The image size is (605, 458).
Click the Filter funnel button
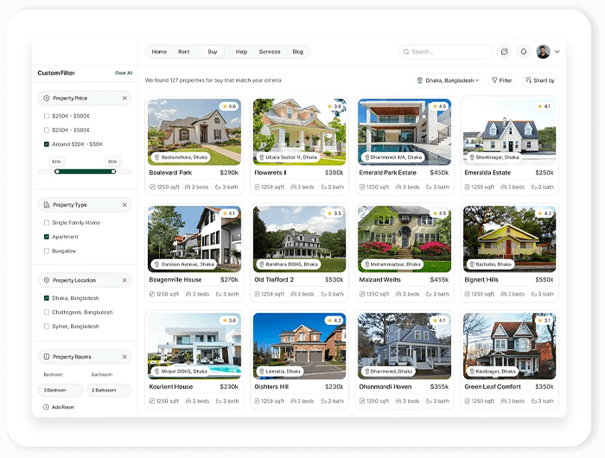coord(502,80)
